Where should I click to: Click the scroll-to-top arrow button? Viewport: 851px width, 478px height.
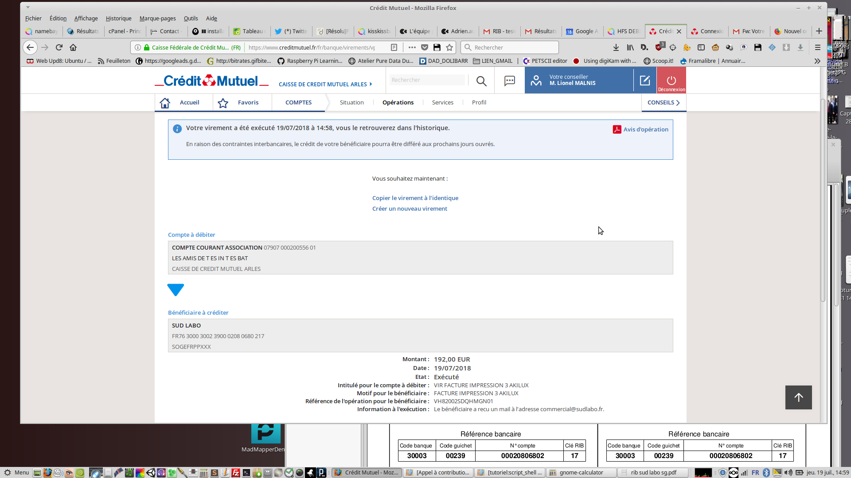coord(798,397)
